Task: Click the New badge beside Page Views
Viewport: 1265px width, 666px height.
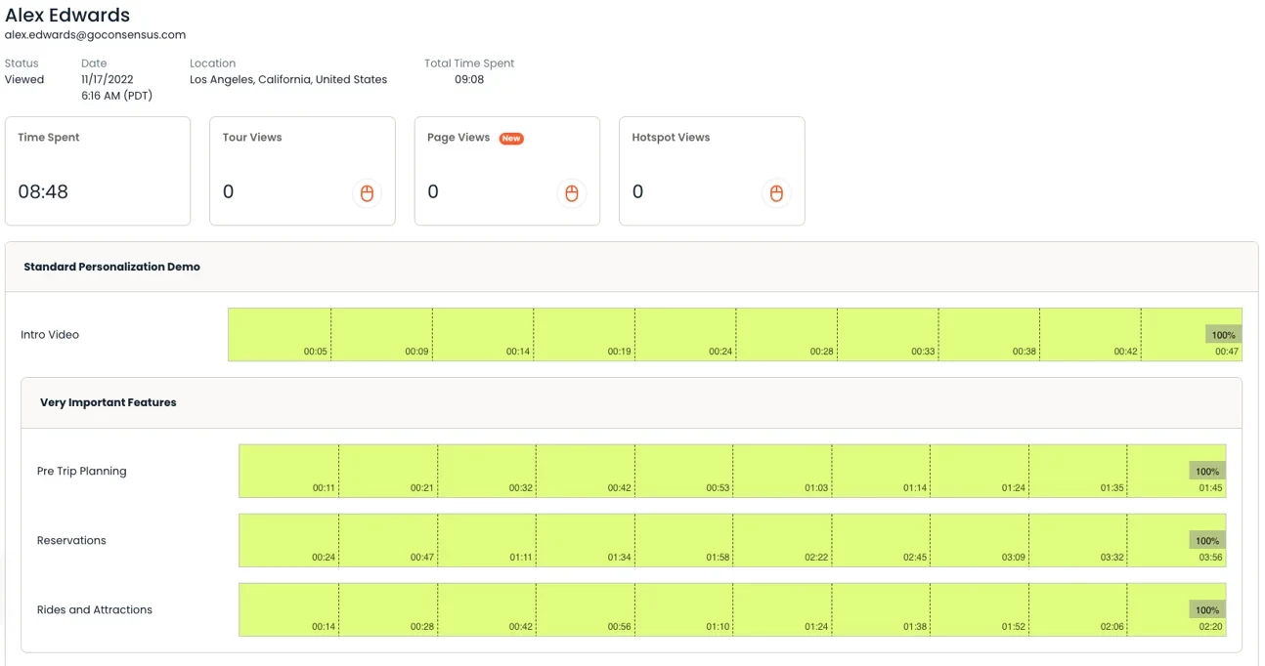Action: point(511,139)
